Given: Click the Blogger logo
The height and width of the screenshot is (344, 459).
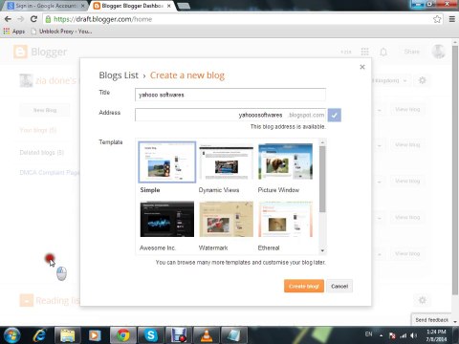Looking at the screenshot, I should pyautogui.click(x=40, y=52).
